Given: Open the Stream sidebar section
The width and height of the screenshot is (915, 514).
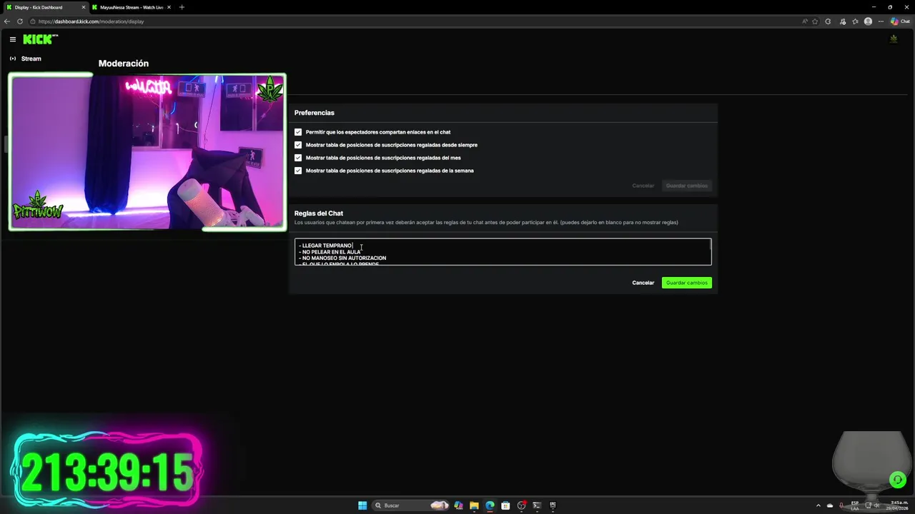Looking at the screenshot, I should [25, 59].
